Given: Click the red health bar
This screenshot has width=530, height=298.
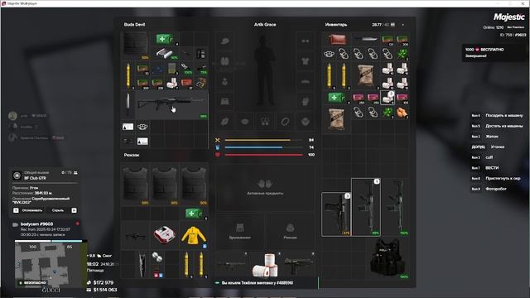Looking at the screenshot, I should coord(263,155).
